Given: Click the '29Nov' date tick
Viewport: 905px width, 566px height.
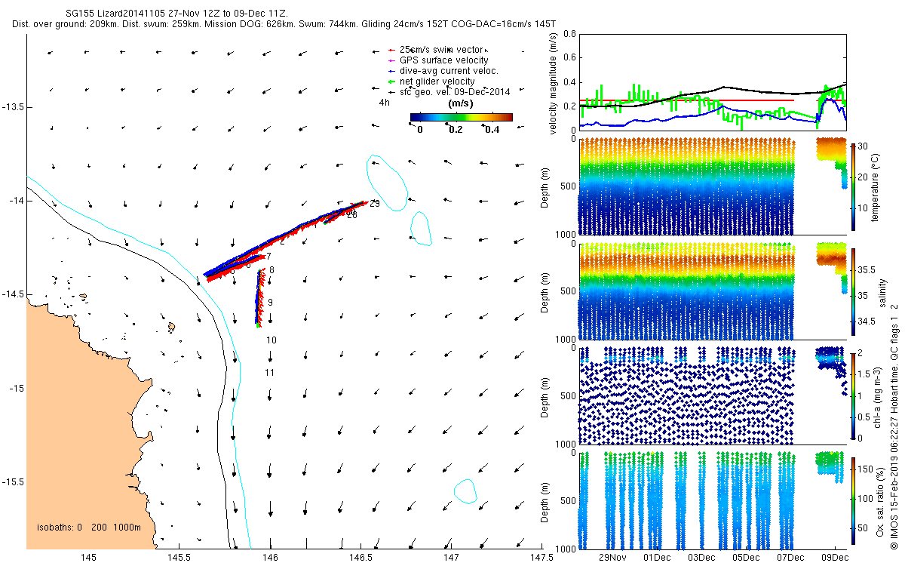Looking at the screenshot, I should (x=612, y=558).
